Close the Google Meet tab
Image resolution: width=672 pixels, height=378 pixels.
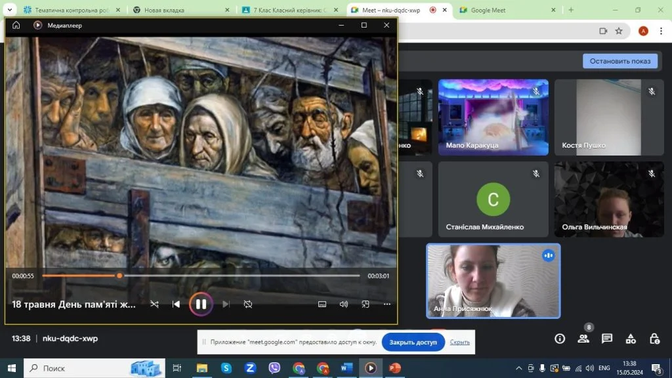tap(553, 10)
